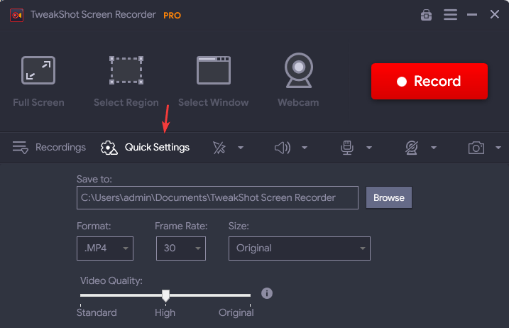Viewport: 509px width, 328px height.
Task: Expand the speaker audio dropdown arrow
Action: [x=305, y=148]
